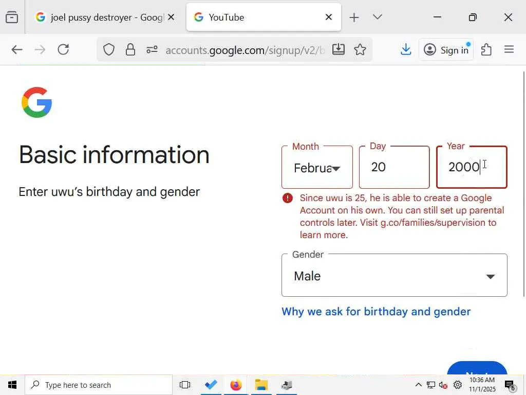Open a new browser tab
526x395 pixels.
point(354,17)
